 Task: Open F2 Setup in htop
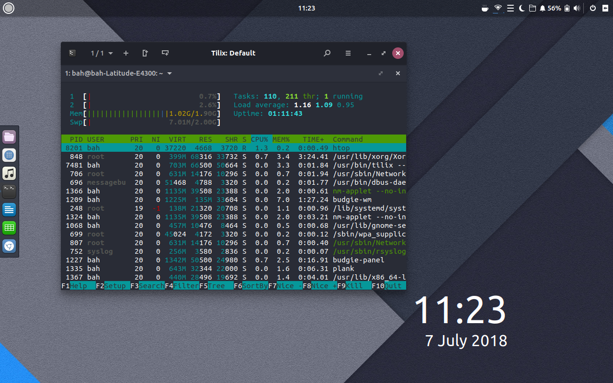click(113, 286)
